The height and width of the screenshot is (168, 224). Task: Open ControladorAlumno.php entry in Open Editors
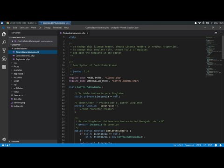(33, 41)
